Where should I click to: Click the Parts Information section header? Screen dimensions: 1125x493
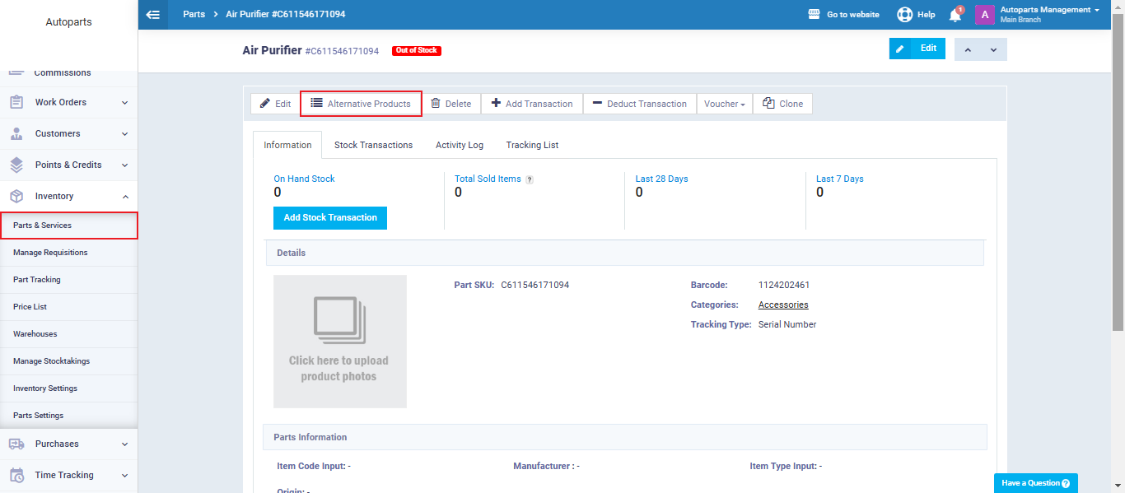pos(624,437)
